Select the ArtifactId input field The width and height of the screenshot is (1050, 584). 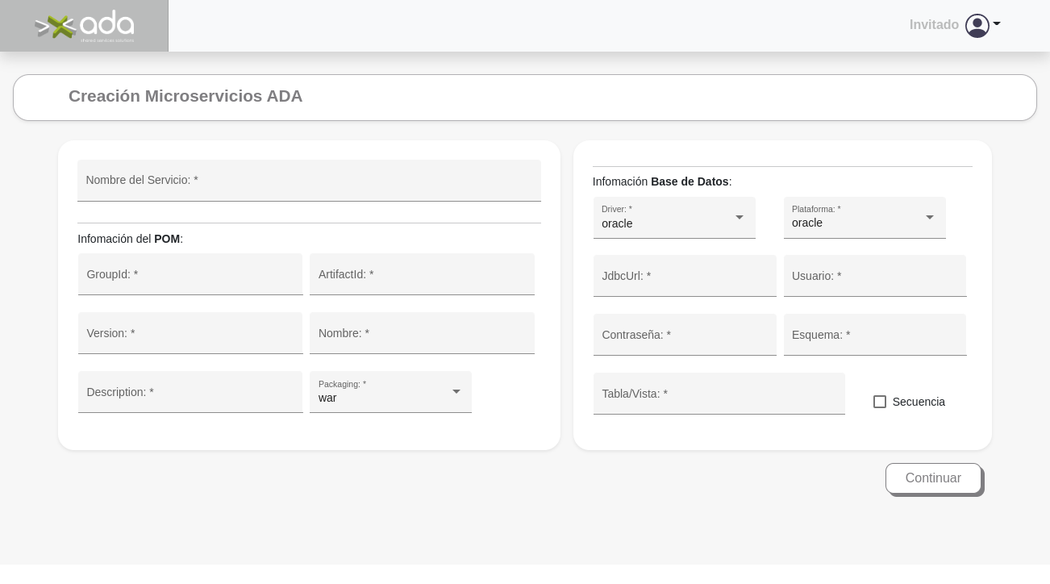pyautogui.click(x=422, y=275)
